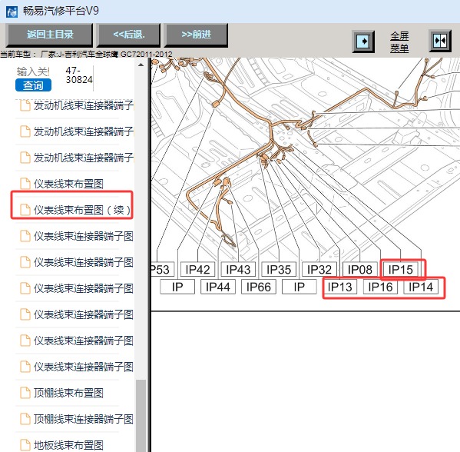Viewport: 460px width, 452px height.
Task: Focus the keyword search input field
Action: [x=33, y=71]
